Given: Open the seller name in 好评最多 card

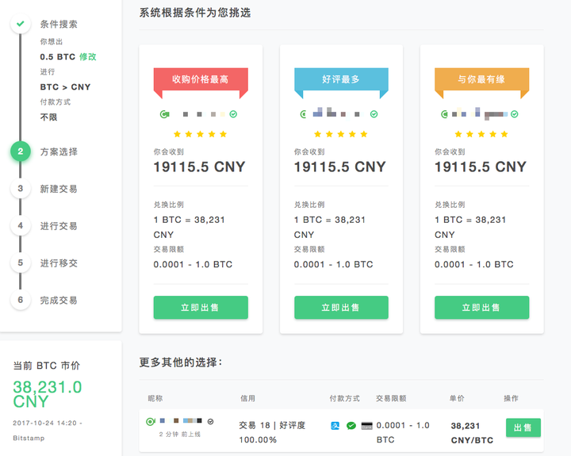Looking at the screenshot, I should tap(338, 113).
